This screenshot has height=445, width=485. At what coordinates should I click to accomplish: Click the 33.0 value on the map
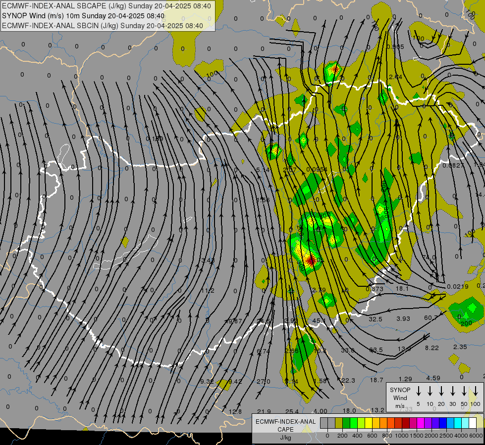click(348, 351)
